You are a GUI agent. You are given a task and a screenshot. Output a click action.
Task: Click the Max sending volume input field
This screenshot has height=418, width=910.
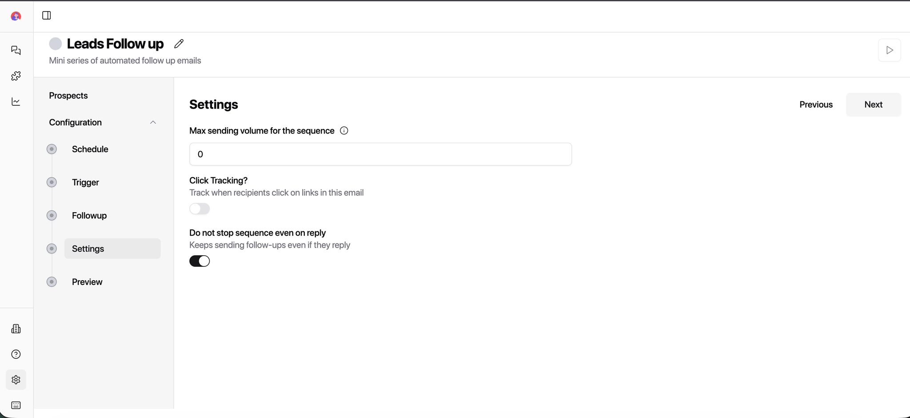pos(380,154)
